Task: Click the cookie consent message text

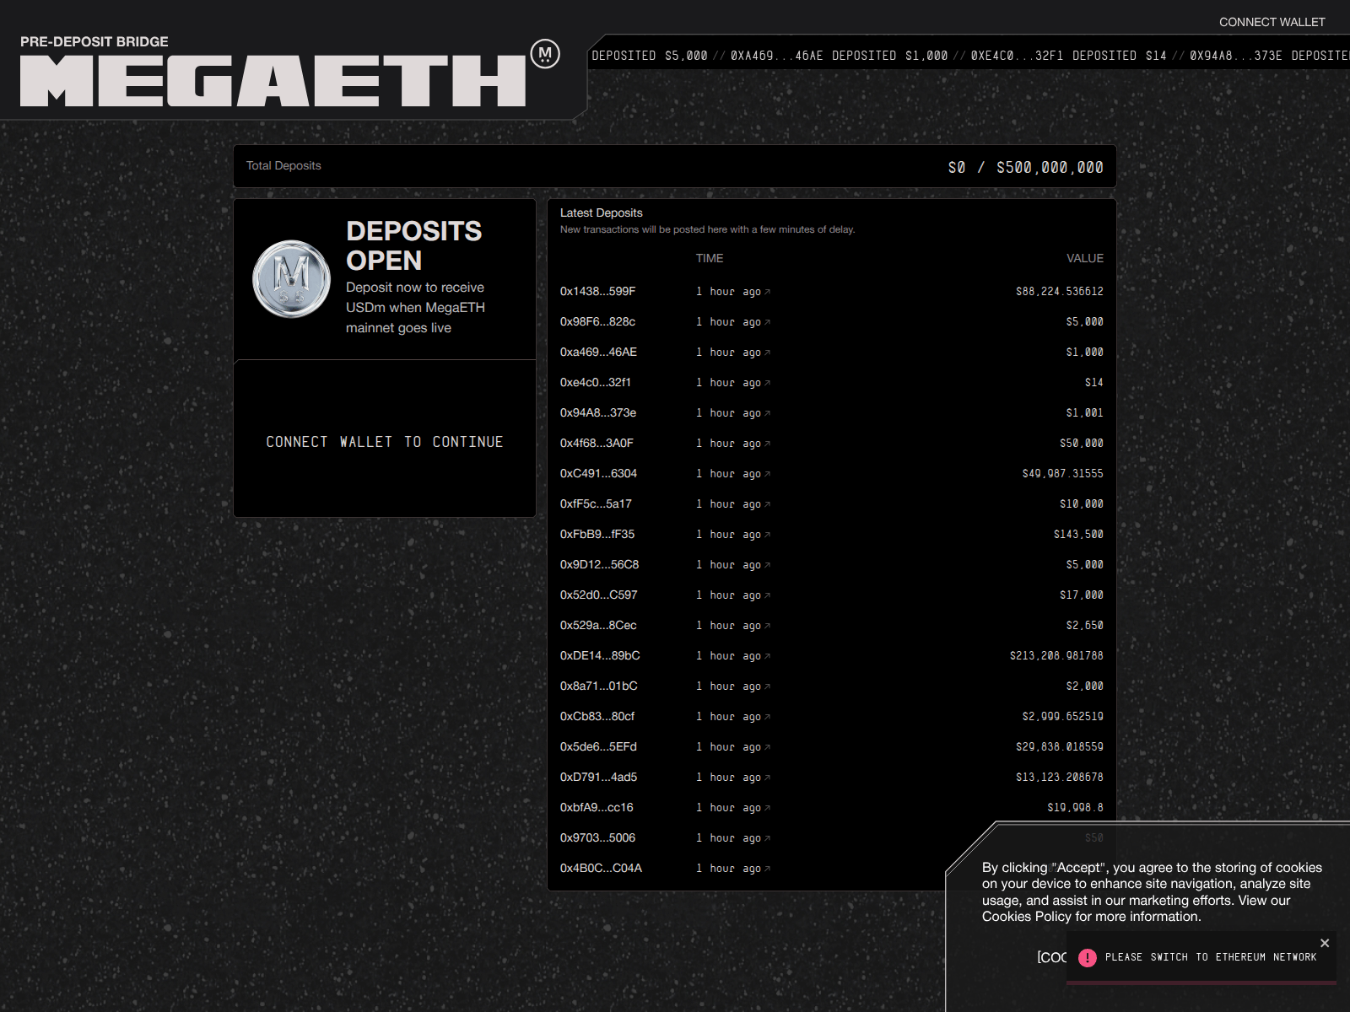Action: pos(1152,892)
